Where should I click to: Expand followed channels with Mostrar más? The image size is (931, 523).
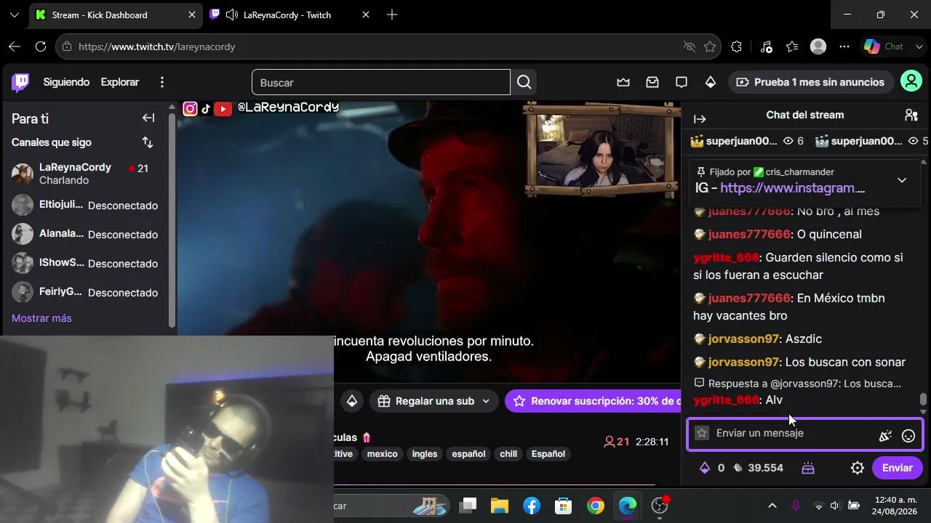pyautogui.click(x=41, y=318)
